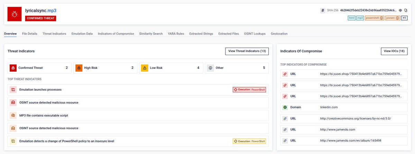
Task: Open the Extracted Files tab
Action: (x=229, y=34)
